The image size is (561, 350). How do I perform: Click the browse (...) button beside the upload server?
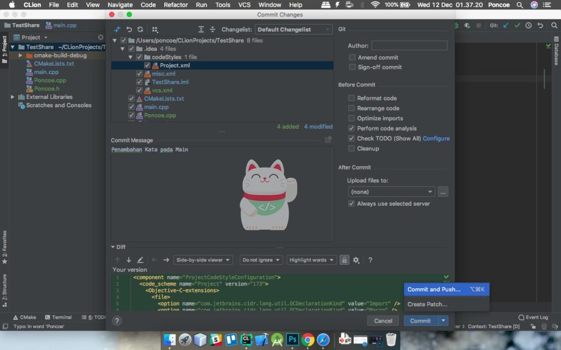click(443, 192)
